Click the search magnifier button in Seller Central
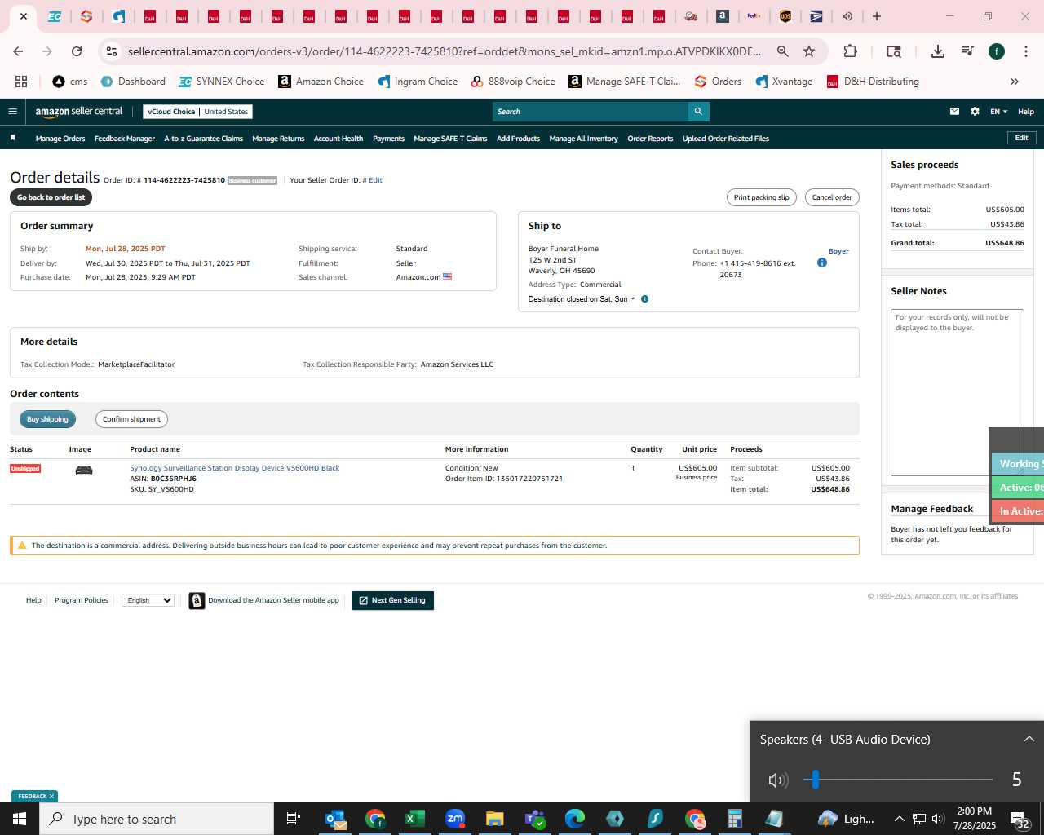The image size is (1044, 835). point(698,112)
